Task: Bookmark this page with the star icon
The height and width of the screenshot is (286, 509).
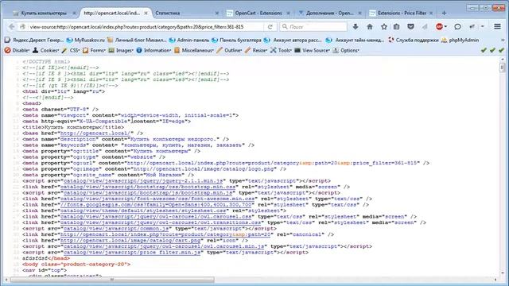Action: coord(383,26)
